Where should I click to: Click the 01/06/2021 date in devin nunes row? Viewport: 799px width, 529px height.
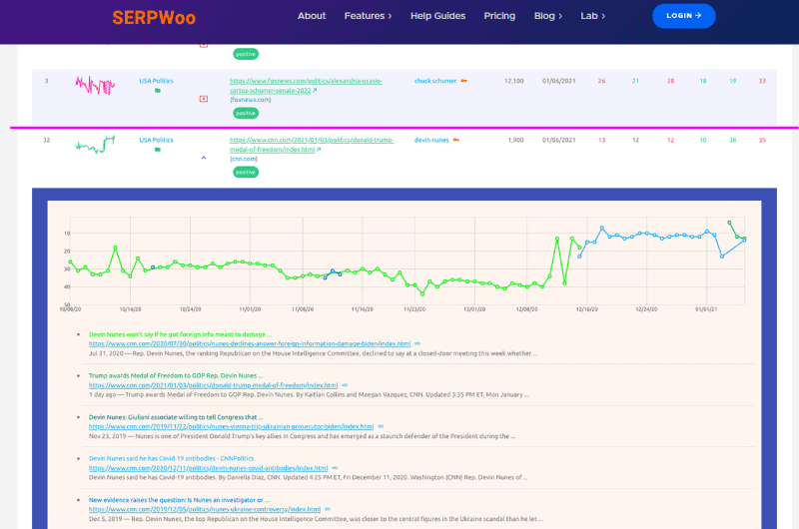[559, 140]
